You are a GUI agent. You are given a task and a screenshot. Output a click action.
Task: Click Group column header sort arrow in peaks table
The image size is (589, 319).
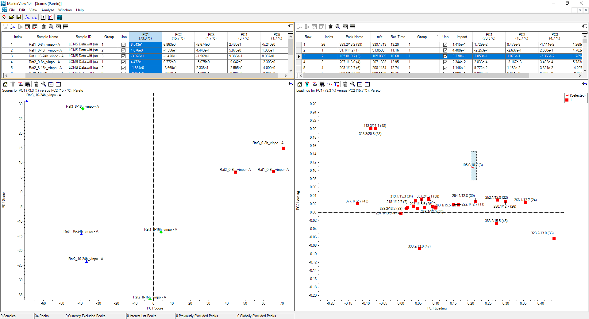(437, 37)
